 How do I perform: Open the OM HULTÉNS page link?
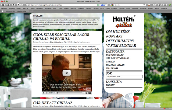pos(118,32)
